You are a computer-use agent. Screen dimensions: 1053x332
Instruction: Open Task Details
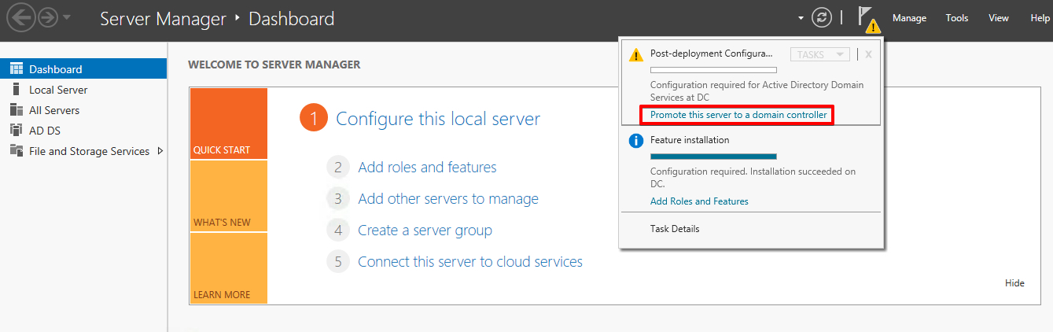(x=675, y=229)
